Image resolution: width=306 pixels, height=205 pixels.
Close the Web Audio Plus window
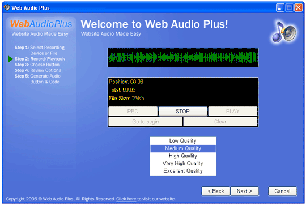tap(299, 8)
